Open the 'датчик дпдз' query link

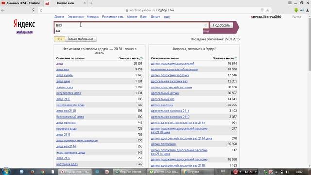tap(65, 87)
